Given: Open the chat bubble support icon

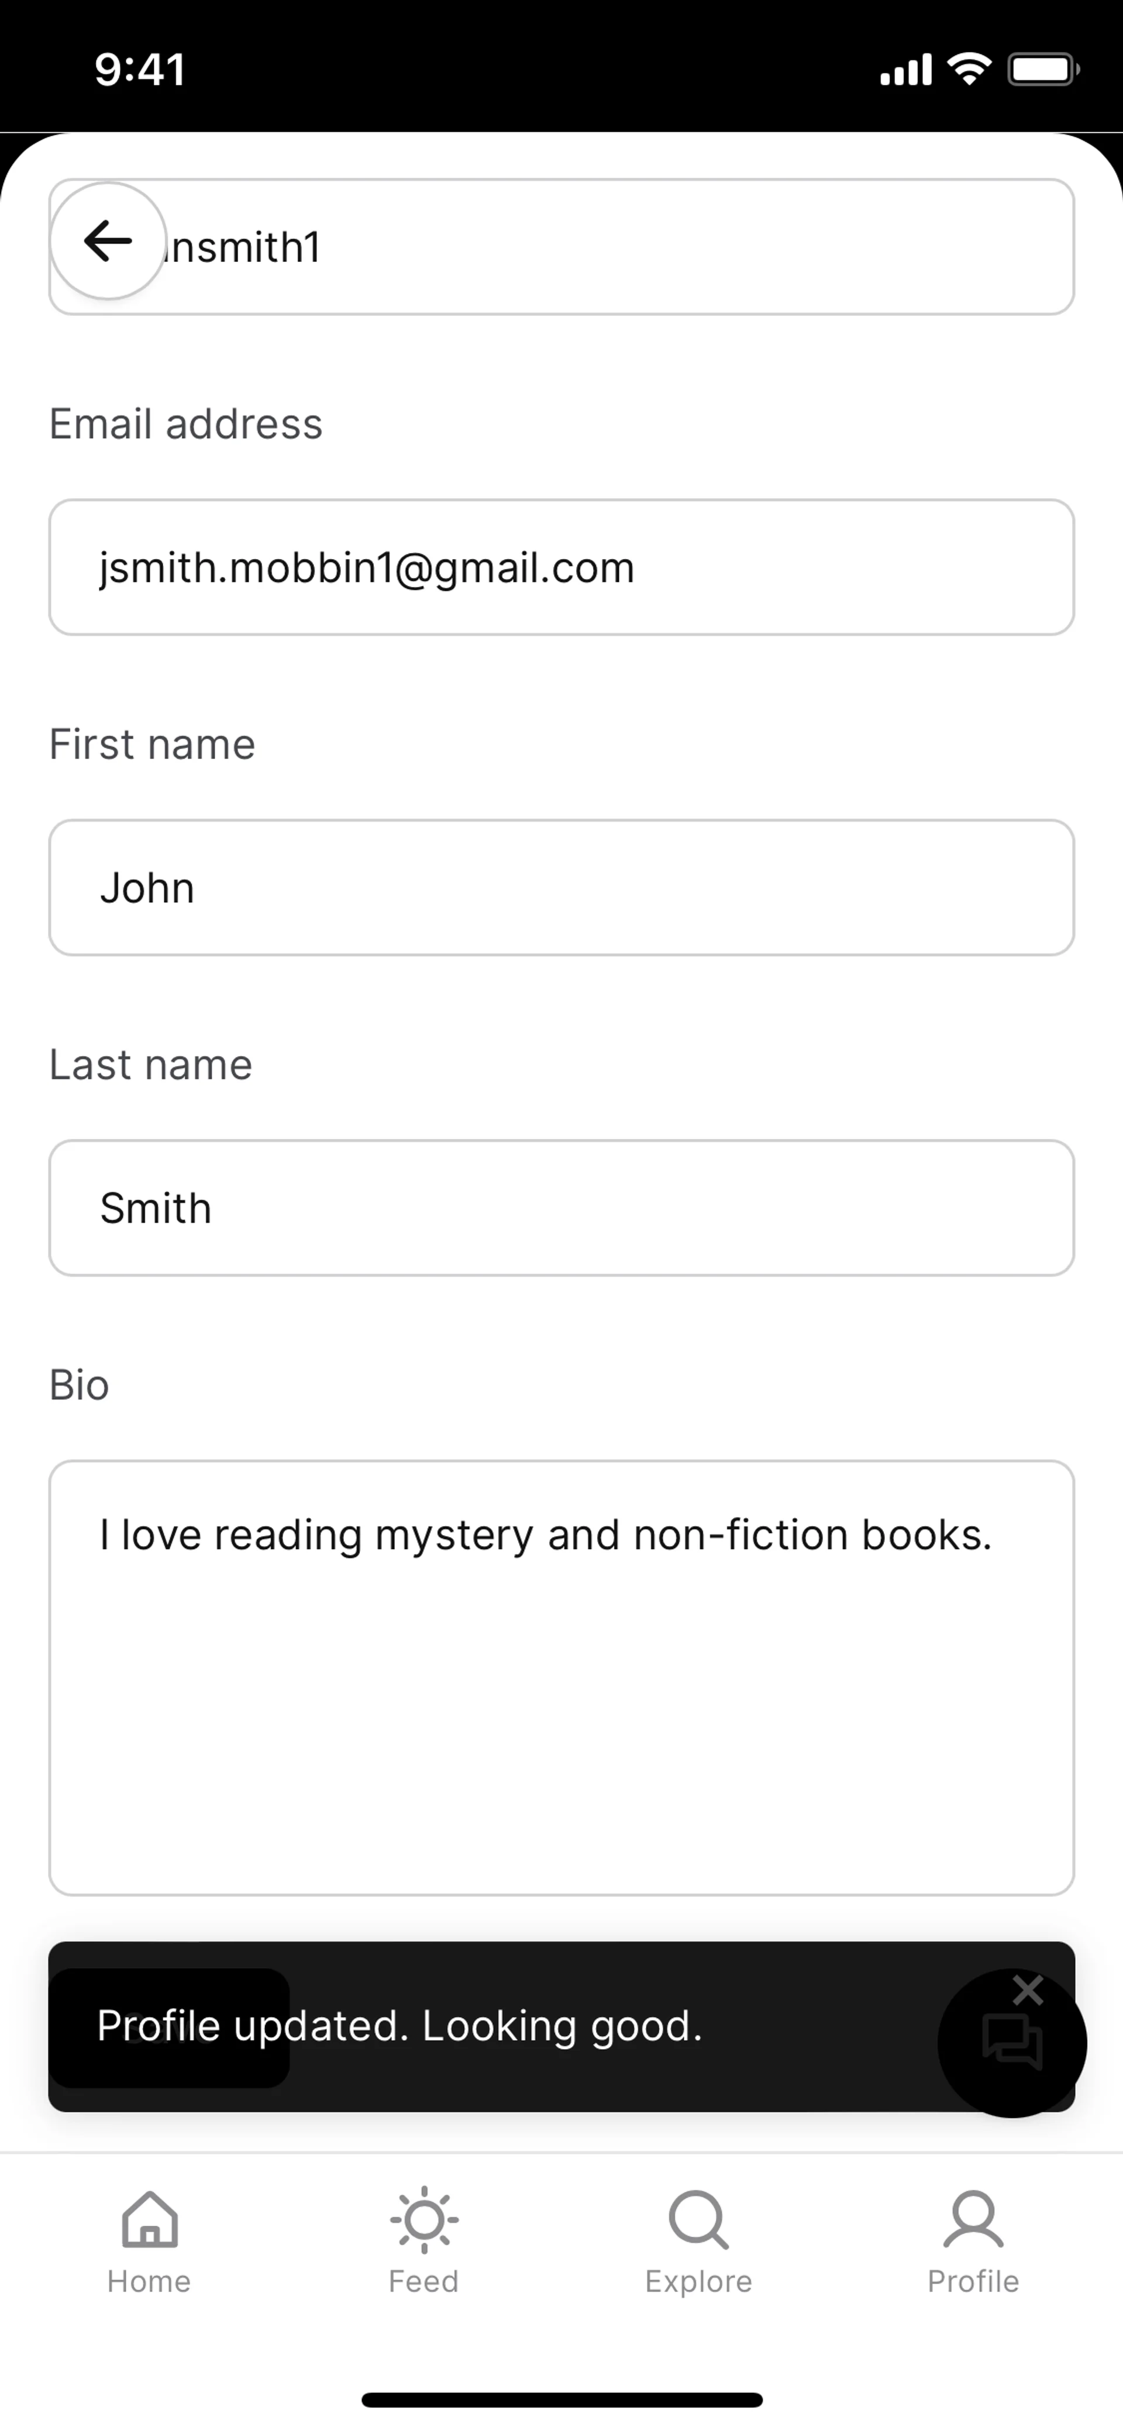Looking at the screenshot, I should coord(1012,2043).
